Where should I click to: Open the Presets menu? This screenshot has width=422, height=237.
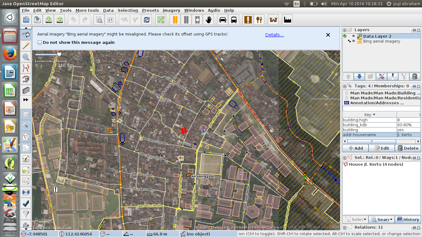(x=150, y=10)
